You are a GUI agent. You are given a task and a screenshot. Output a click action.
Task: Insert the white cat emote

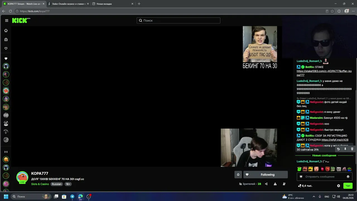[x=339, y=169]
